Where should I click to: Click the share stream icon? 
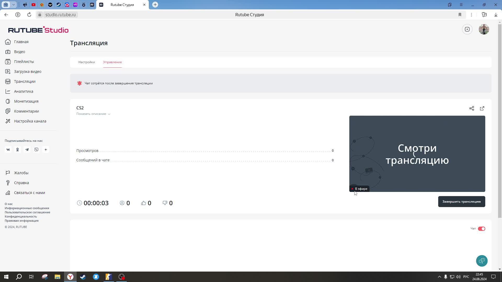[471, 108]
